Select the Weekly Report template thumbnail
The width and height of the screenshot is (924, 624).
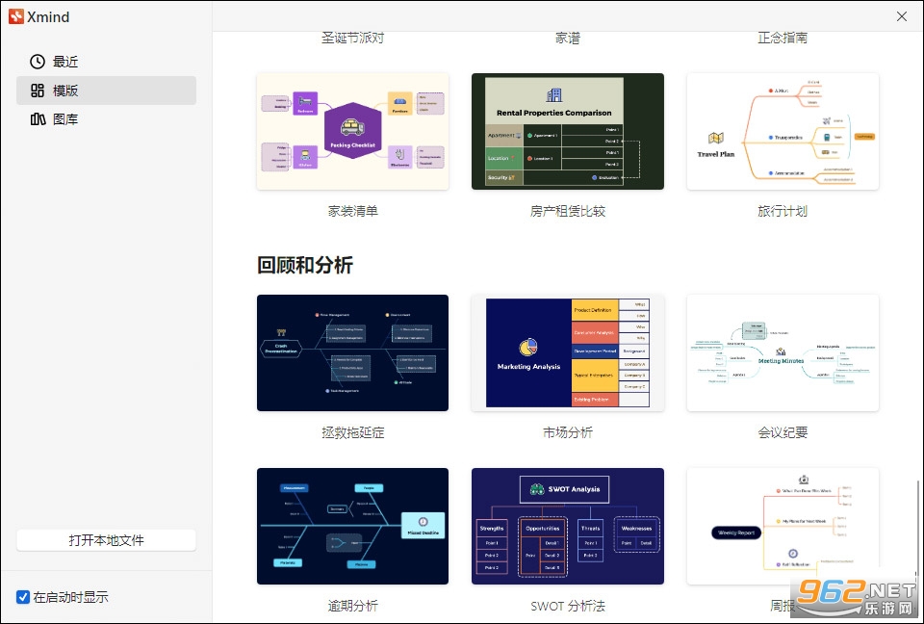point(783,526)
